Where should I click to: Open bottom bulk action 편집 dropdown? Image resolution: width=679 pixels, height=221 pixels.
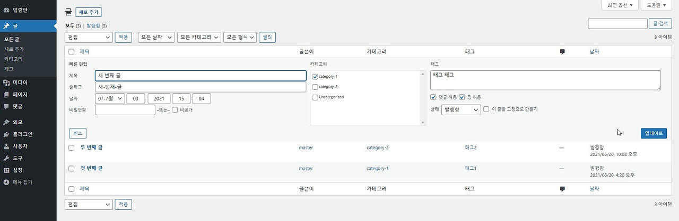89,204
